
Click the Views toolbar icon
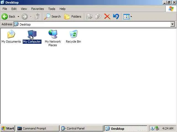click(126, 16)
